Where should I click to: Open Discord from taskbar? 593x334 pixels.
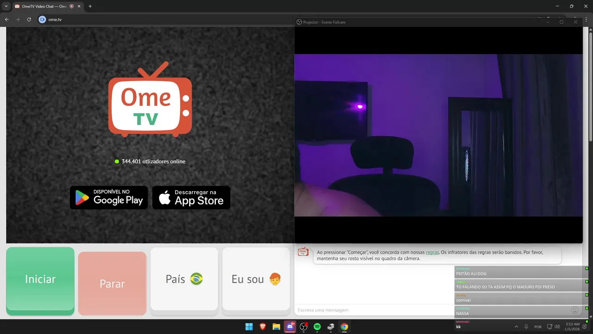pos(290,327)
